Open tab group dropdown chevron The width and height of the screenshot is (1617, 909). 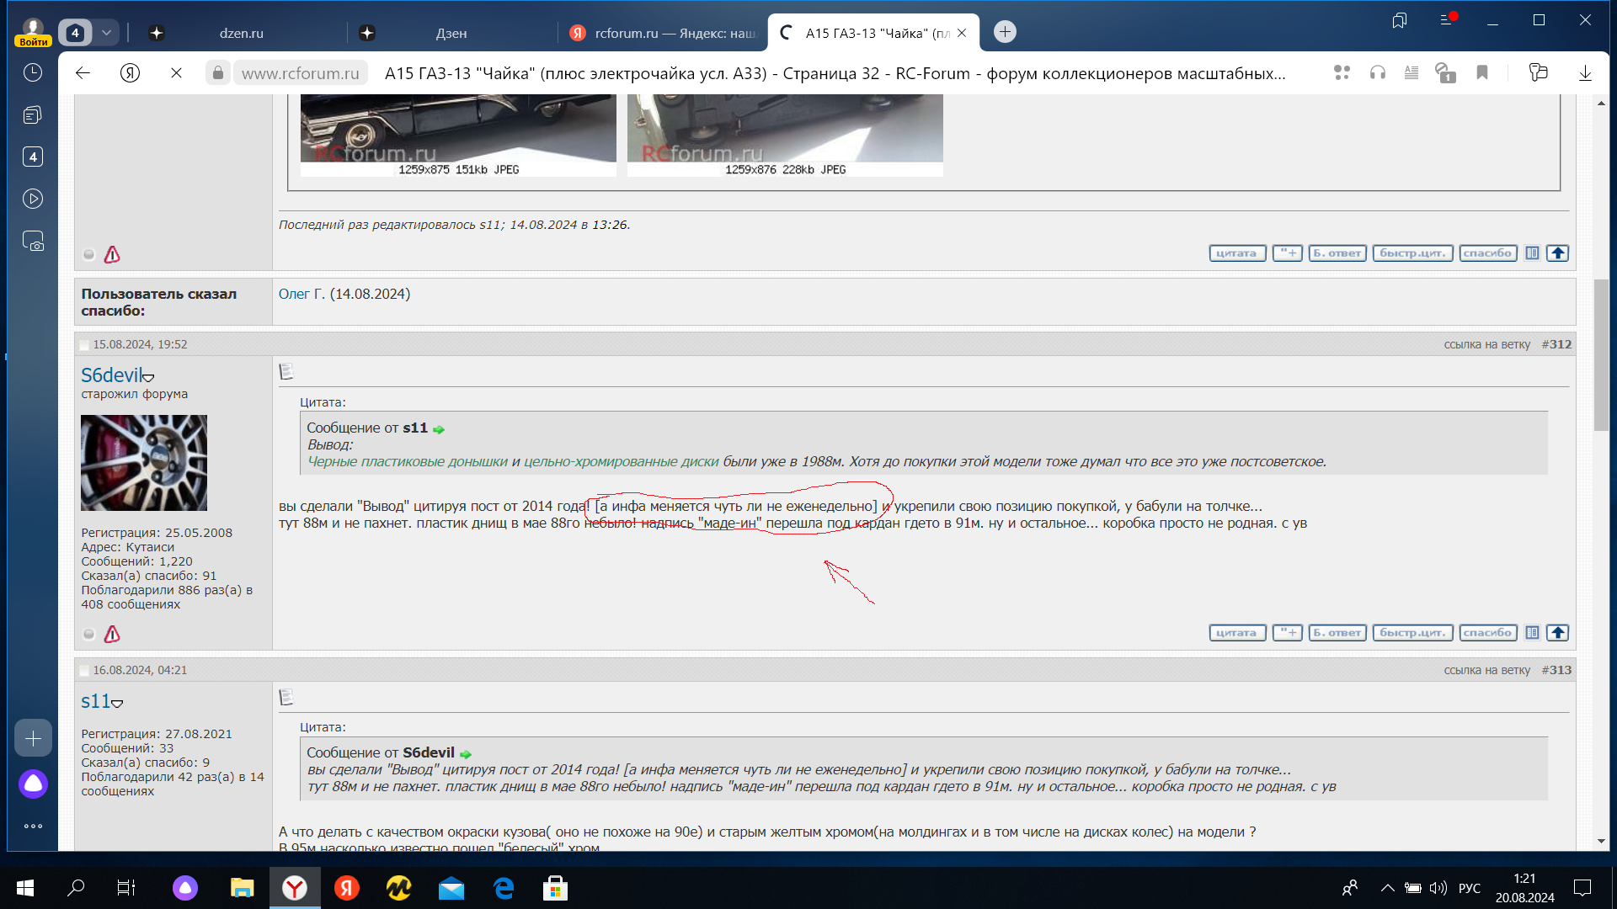coord(106,33)
